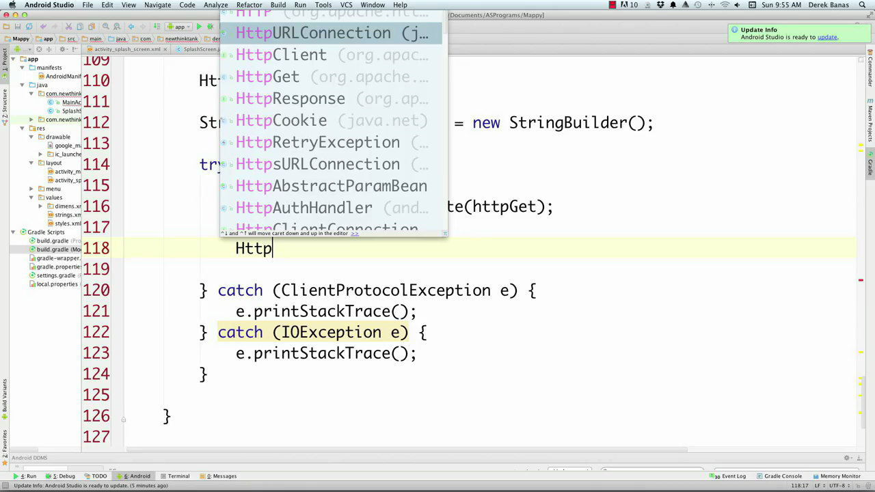The height and width of the screenshot is (492, 875).
Task: Click Scroll from Source target icon
Action: tap(39, 49)
